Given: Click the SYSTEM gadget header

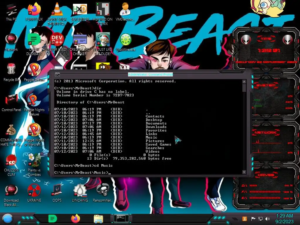Looking at the screenshot, I should pos(266,85).
